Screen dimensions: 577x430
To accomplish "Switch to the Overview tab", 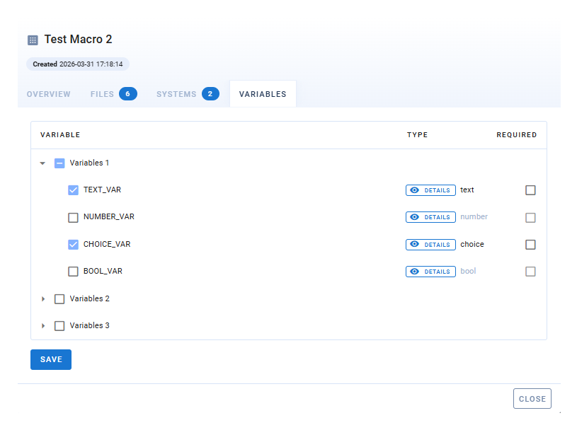I will [48, 94].
